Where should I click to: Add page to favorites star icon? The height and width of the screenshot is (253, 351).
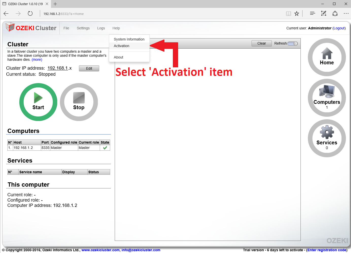(x=297, y=14)
